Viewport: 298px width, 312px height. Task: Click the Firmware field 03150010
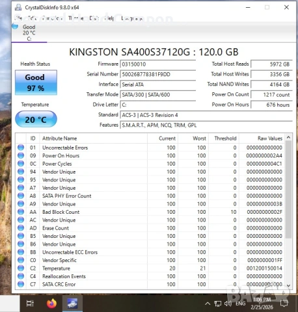tap(158, 64)
